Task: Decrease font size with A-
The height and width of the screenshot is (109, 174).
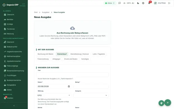Action: (125, 3)
